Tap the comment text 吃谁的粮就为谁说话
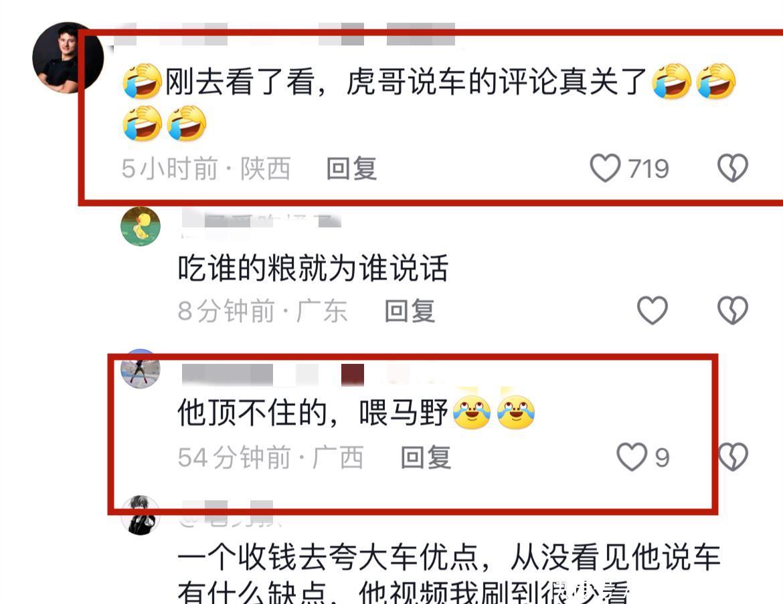Screen dimensions: 783x604 pyautogui.click(x=313, y=268)
